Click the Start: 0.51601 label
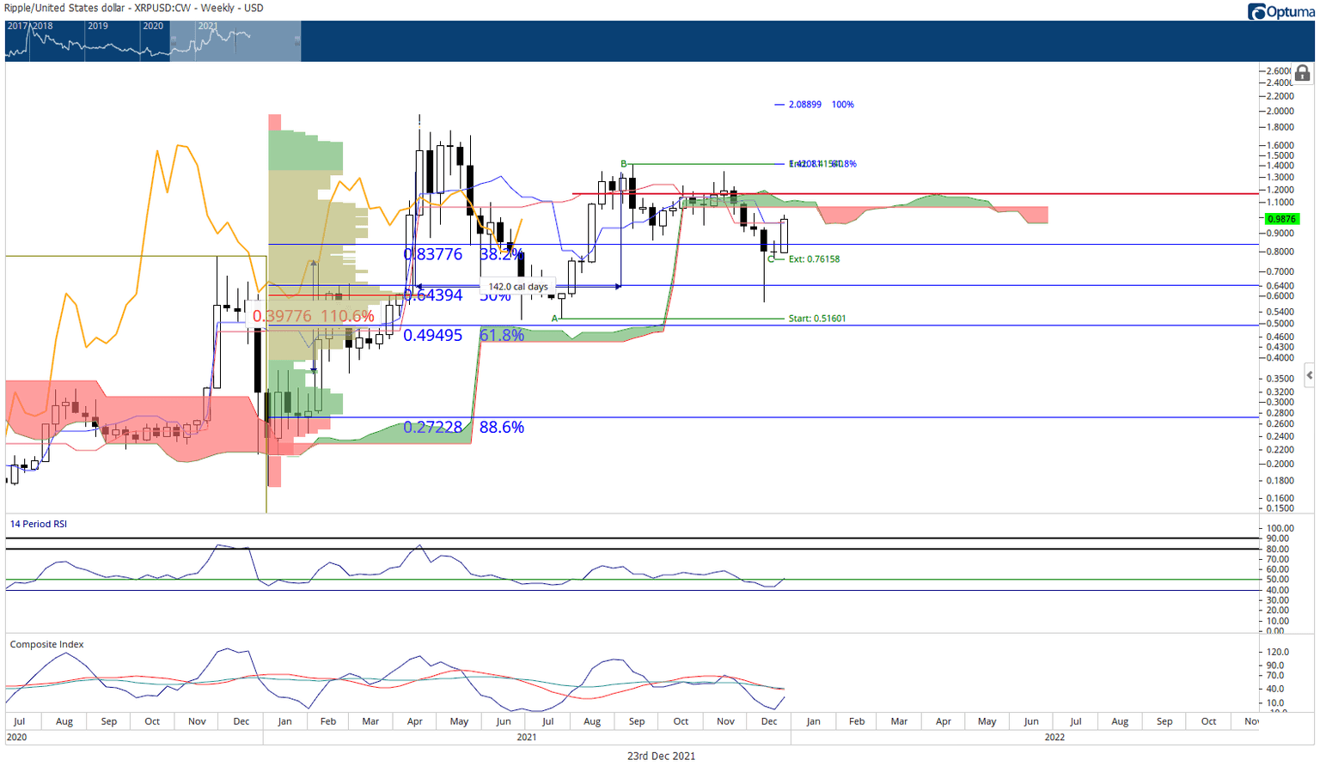The width and height of the screenshot is (1320, 772). pos(817,319)
